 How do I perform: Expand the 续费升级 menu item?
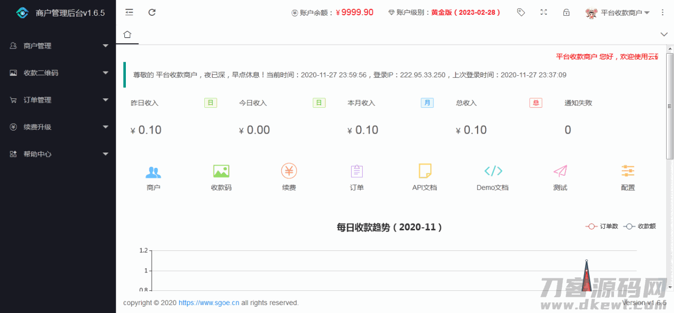click(x=58, y=127)
